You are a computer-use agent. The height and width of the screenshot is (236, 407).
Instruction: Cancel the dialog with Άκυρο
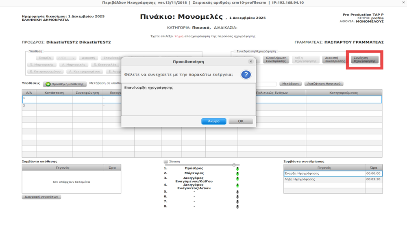click(x=213, y=121)
